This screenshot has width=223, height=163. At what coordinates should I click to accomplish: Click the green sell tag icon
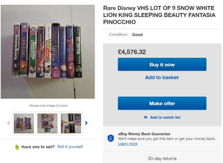(x=17, y=147)
